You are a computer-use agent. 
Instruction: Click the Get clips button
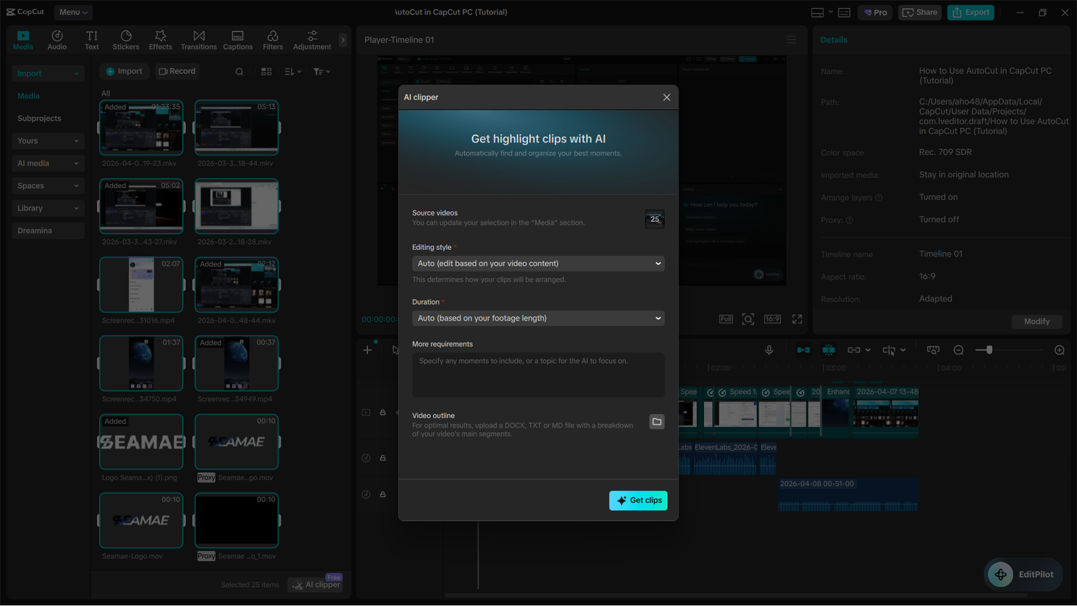click(637, 500)
